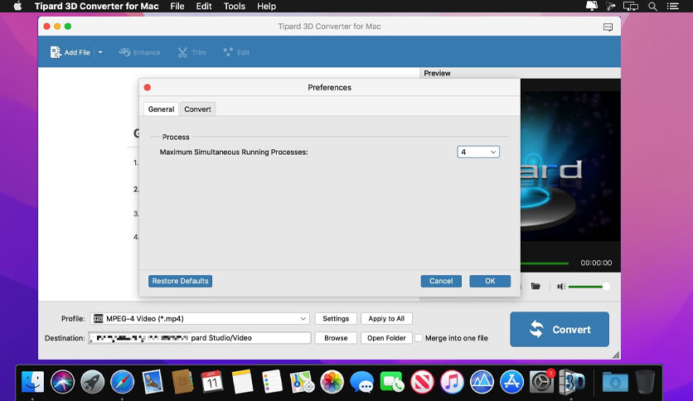This screenshot has width=693, height=401.
Task: Click the green preview progress bar
Action: [545, 263]
